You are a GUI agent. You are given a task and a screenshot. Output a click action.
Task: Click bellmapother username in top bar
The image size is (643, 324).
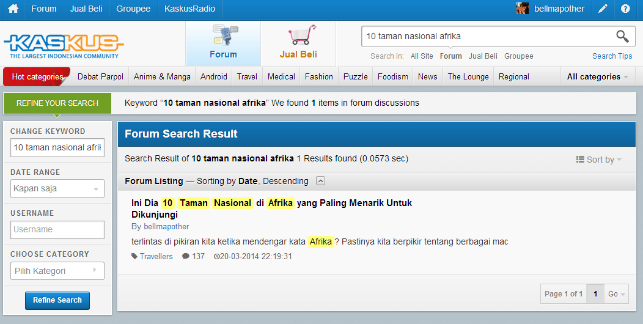click(559, 9)
